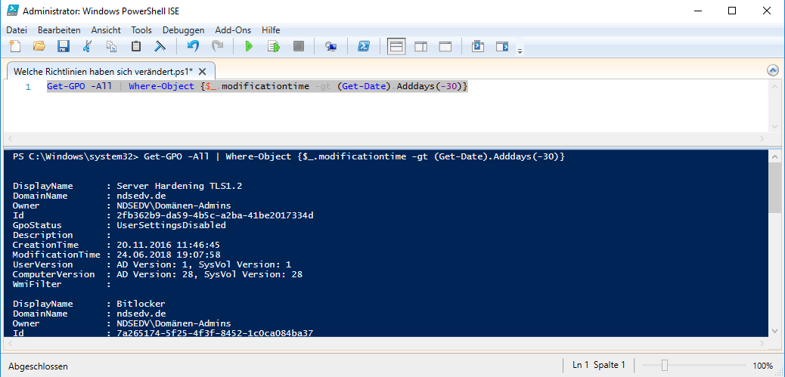
Task: Save the current script
Action: tap(63, 47)
